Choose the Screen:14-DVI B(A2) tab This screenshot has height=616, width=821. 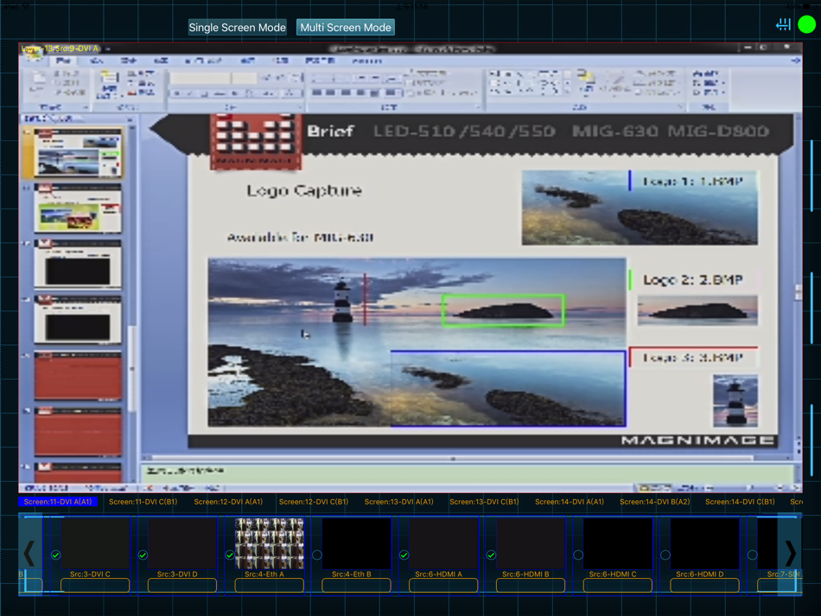[x=654, y=502]
